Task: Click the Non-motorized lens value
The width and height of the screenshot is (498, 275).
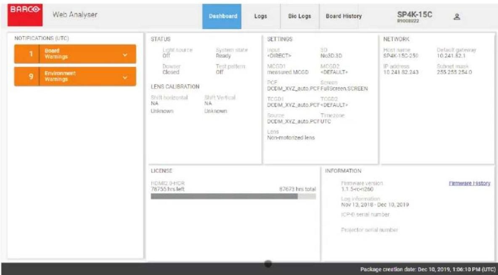Action: 291,137
